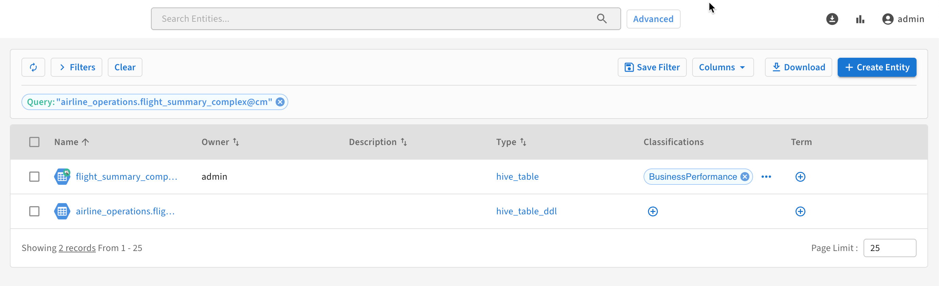Open the downloads icon in header
The image size is (939, 286).
tap(832, 19)
